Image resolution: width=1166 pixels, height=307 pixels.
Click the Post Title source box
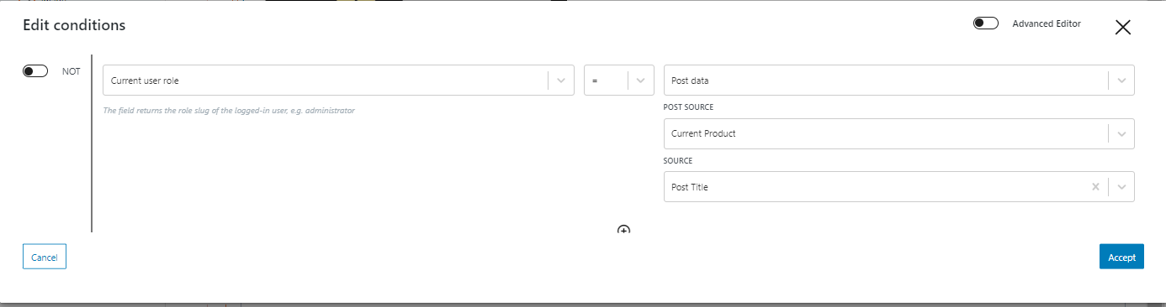pyautogui.click(x=898, y=187)
